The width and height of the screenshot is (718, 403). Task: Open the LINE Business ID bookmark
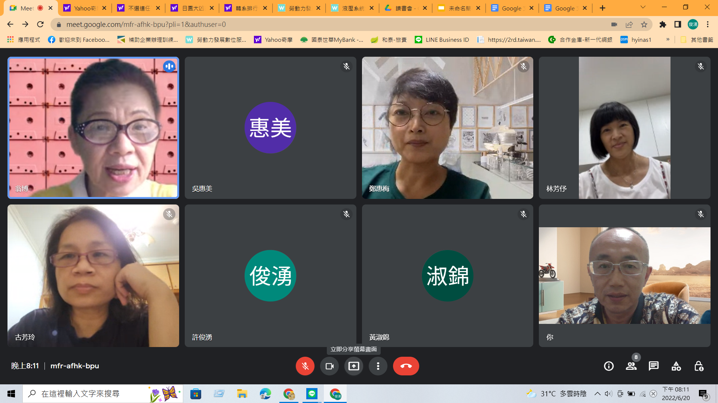(x=442, y=40)
